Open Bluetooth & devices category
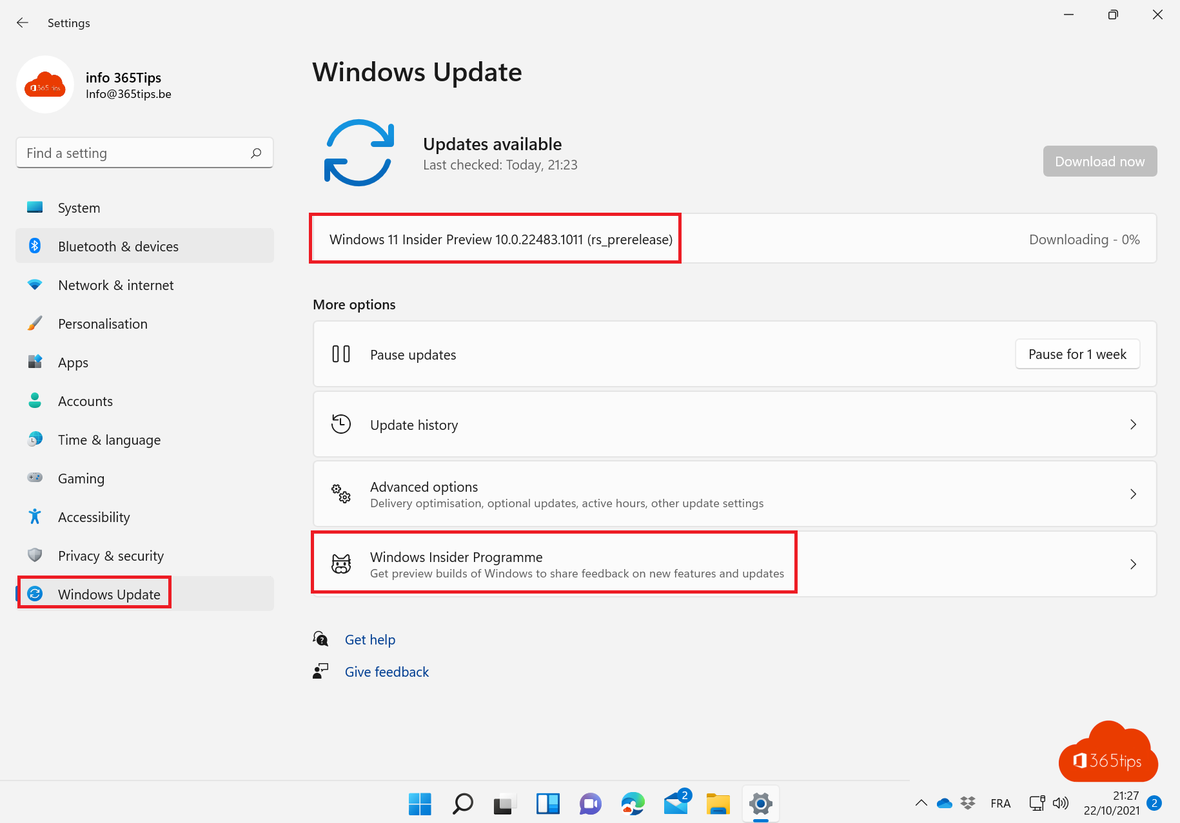 144,246
